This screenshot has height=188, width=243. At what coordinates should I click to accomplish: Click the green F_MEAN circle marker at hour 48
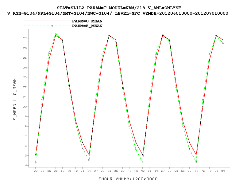(143, 163)
